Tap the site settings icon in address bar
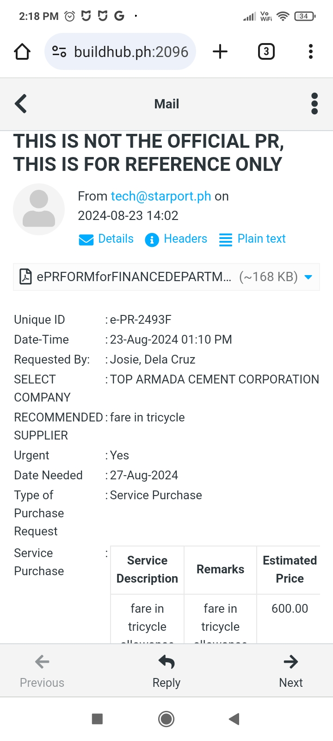 (59, 51)
